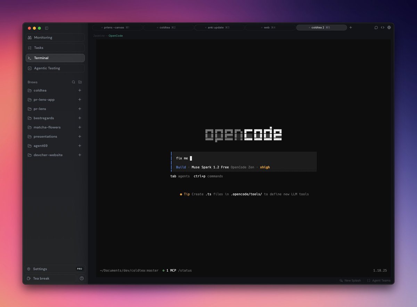Open the matcha-flowers brew folder
Screen dimensions: 417x307
click(47, 127)
